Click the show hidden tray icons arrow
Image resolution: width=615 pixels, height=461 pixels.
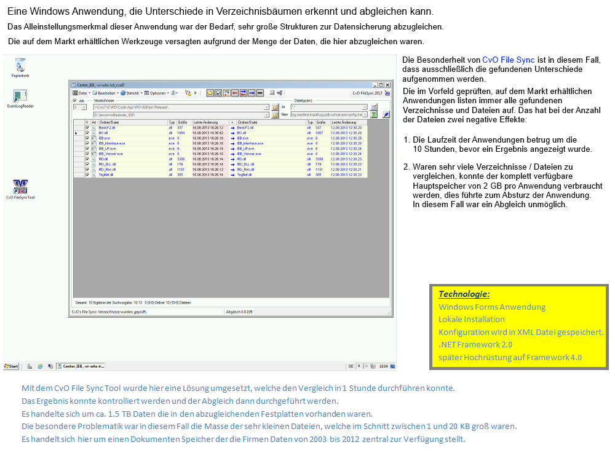tap(359, 366)
